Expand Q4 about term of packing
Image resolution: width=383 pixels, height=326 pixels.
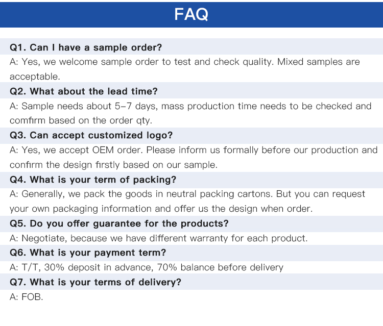pos(93,180)
